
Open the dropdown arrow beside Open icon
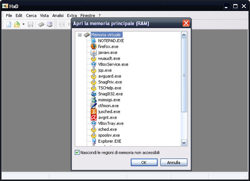(x=23, y=24)
